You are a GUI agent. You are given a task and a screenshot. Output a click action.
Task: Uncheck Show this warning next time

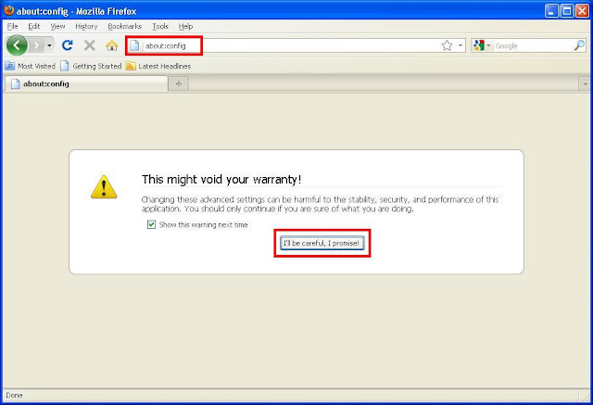(151, 224)
